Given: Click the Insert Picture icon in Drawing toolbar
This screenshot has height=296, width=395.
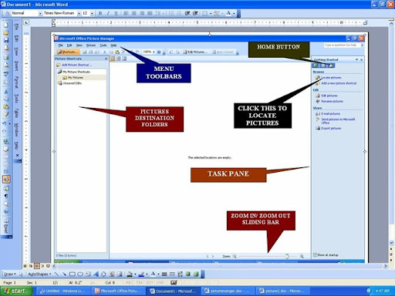Looking at the screenshot, I should pyautogui.click(x=120, y=274).
